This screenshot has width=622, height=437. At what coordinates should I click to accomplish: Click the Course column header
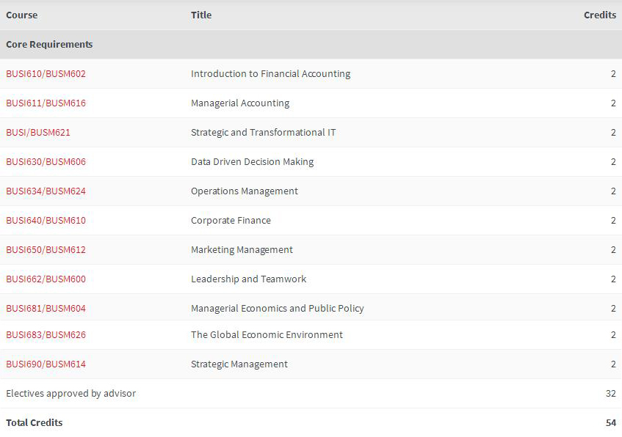(21, 15)
